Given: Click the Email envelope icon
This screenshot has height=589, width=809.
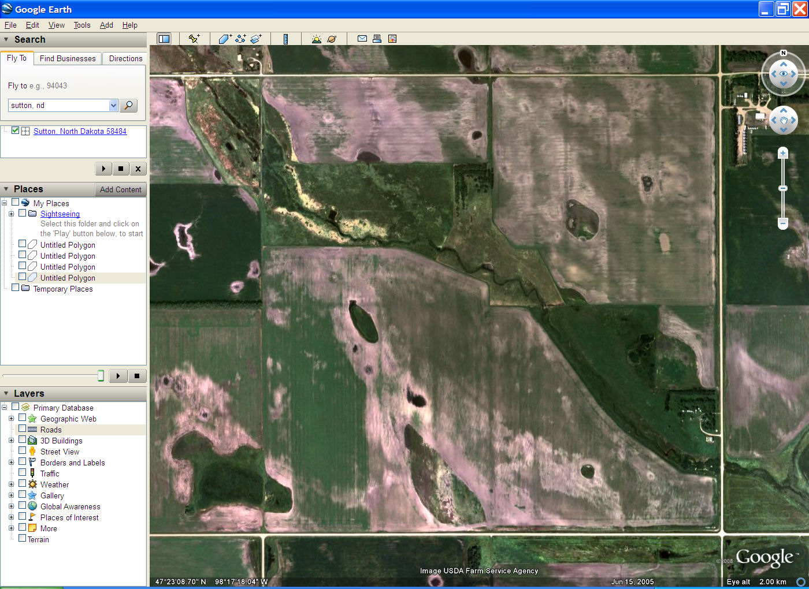Looking at the screenshot, I should point(362,39).
